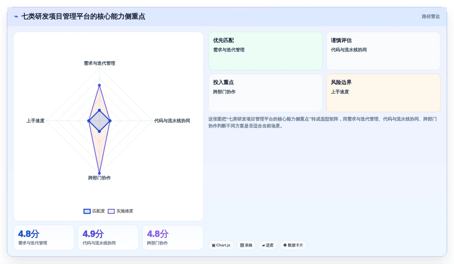454x264 pixels.
Task: Click the 代码与流水线协同 radar axis label
Action: coord(172,121)
